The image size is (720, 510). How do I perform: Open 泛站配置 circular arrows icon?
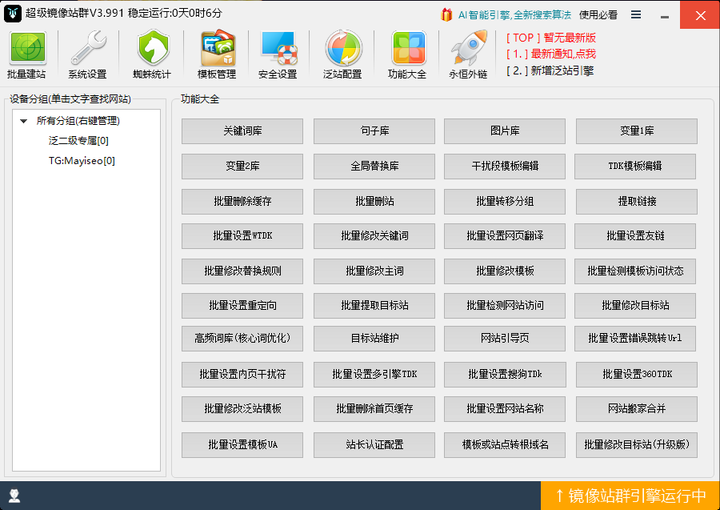(343, 48)
